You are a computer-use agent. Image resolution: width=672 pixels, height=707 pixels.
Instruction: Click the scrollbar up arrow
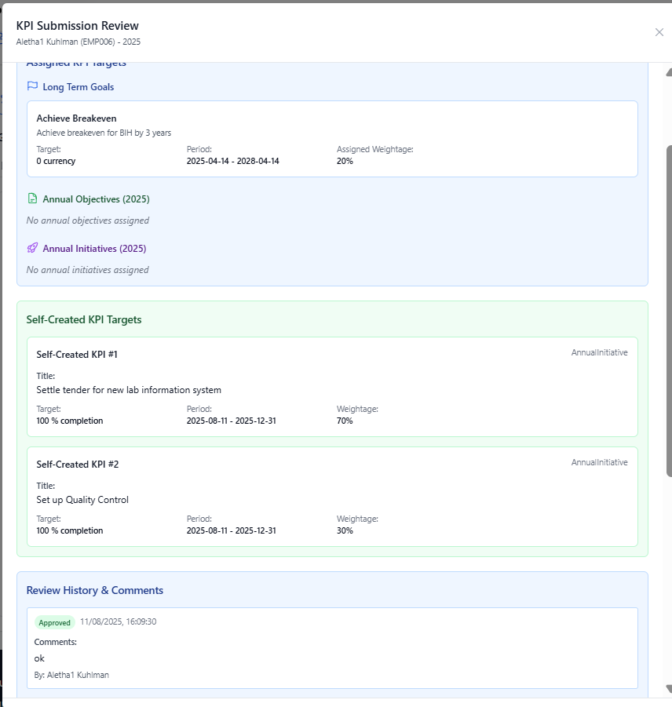pyautogui.click(x=668, y=72)
